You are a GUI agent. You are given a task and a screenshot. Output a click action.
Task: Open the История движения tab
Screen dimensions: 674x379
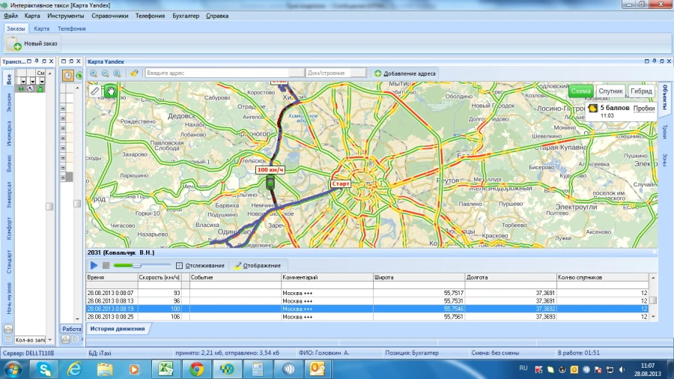point(118,329)
